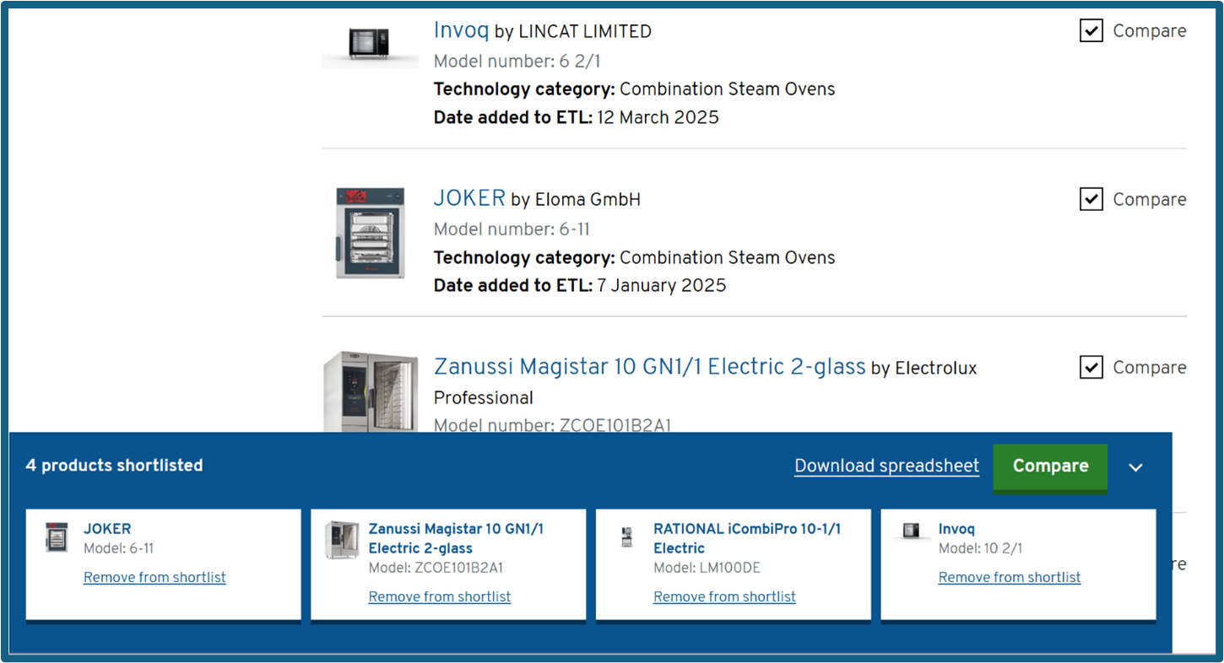Click 'Model: 6-11' text in JOKER card
The image size is (1224, 663).
pyautogui.click(x=118, y=548)
